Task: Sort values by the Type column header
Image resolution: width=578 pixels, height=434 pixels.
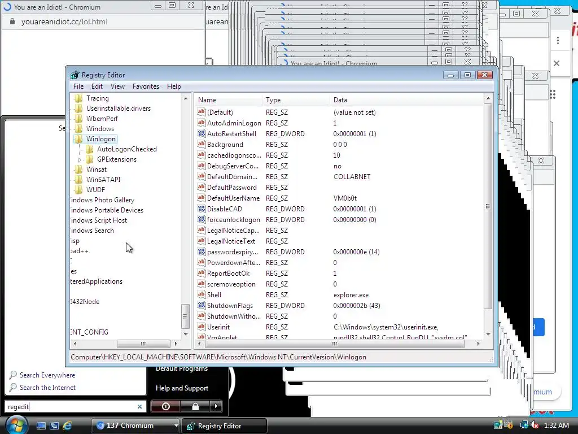Action: point(296,100)
